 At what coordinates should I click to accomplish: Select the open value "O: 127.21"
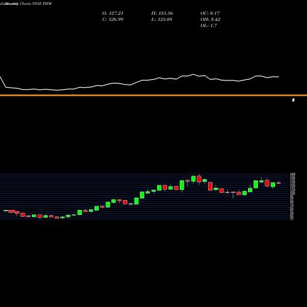[x=112, y=14]
